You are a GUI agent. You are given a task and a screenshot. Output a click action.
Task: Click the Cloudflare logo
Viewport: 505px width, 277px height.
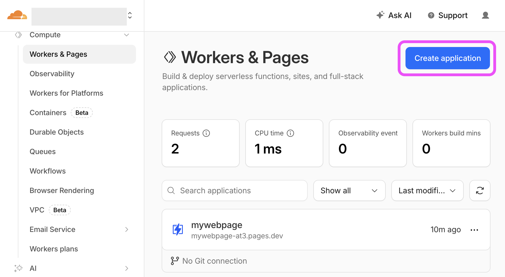pyautogui.click(x=17, y=15)
